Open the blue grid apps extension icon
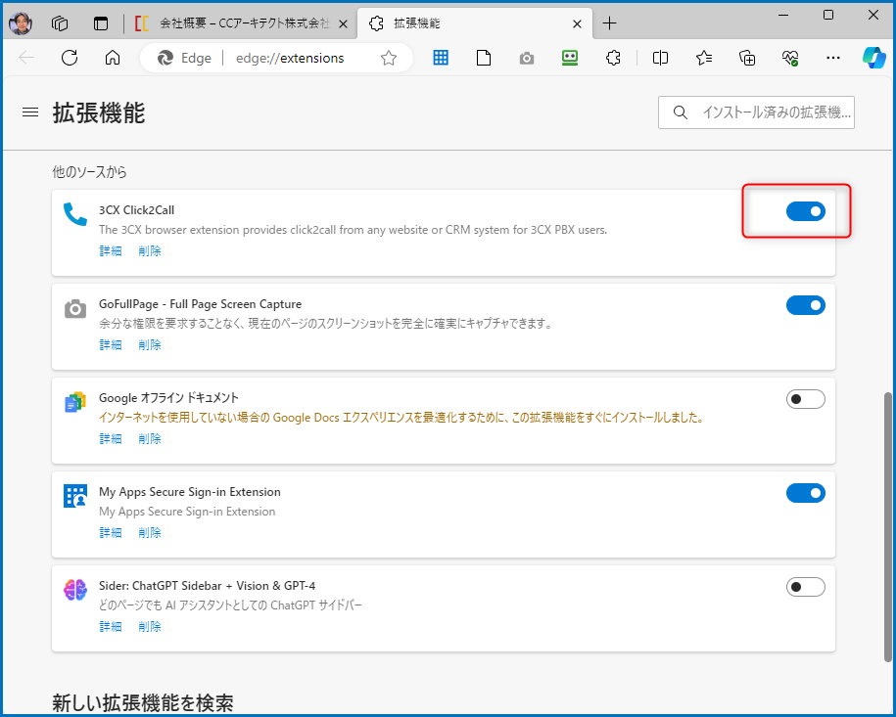The image size is (896, 717). 441,58
